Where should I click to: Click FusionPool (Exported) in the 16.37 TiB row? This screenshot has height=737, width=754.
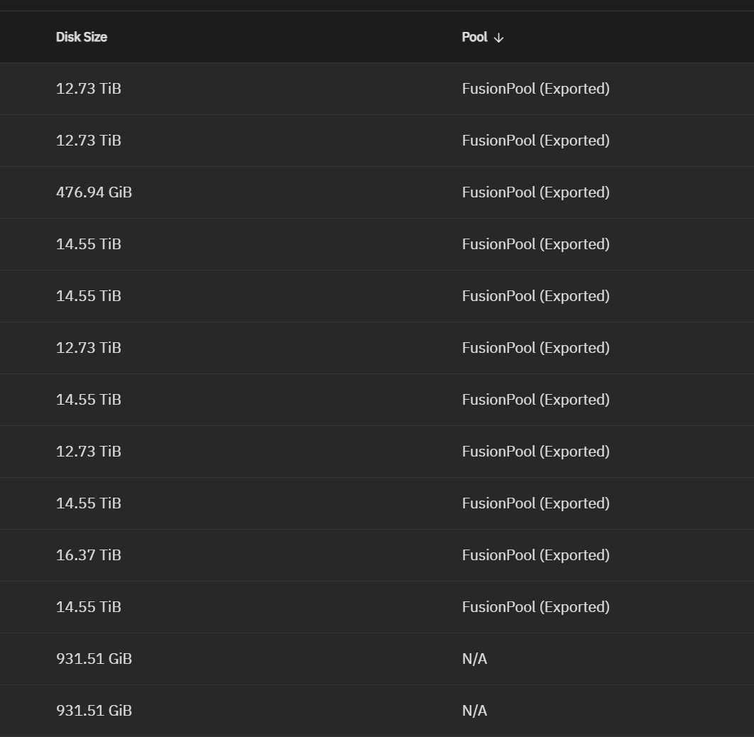tap(535, 555)
